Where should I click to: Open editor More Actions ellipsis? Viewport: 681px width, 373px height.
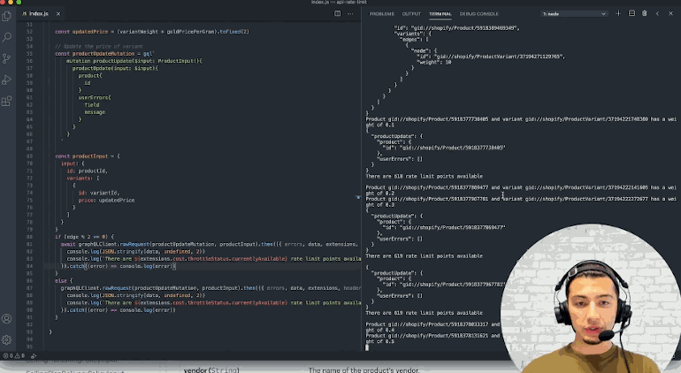coord(350,13)
